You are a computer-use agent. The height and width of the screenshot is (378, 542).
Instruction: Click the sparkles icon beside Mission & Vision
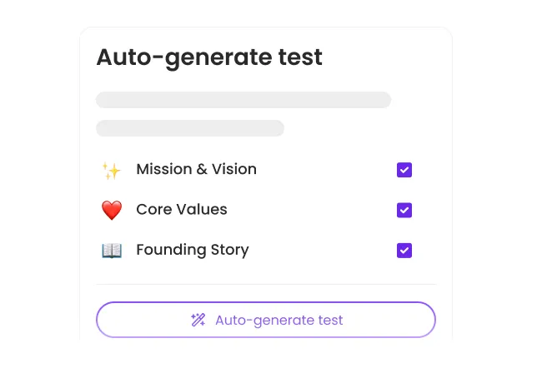(x=112, y=171)
